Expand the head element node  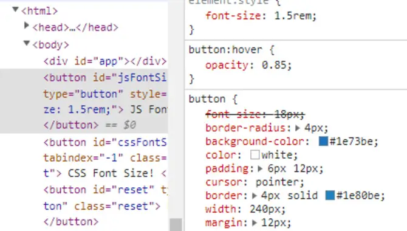(x=26, y=26)
